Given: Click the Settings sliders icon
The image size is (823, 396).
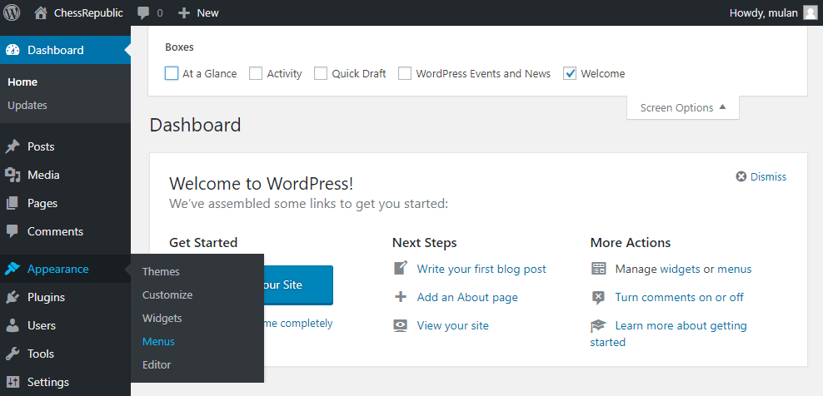Looking at the screenshot, I should coord(12,383).
